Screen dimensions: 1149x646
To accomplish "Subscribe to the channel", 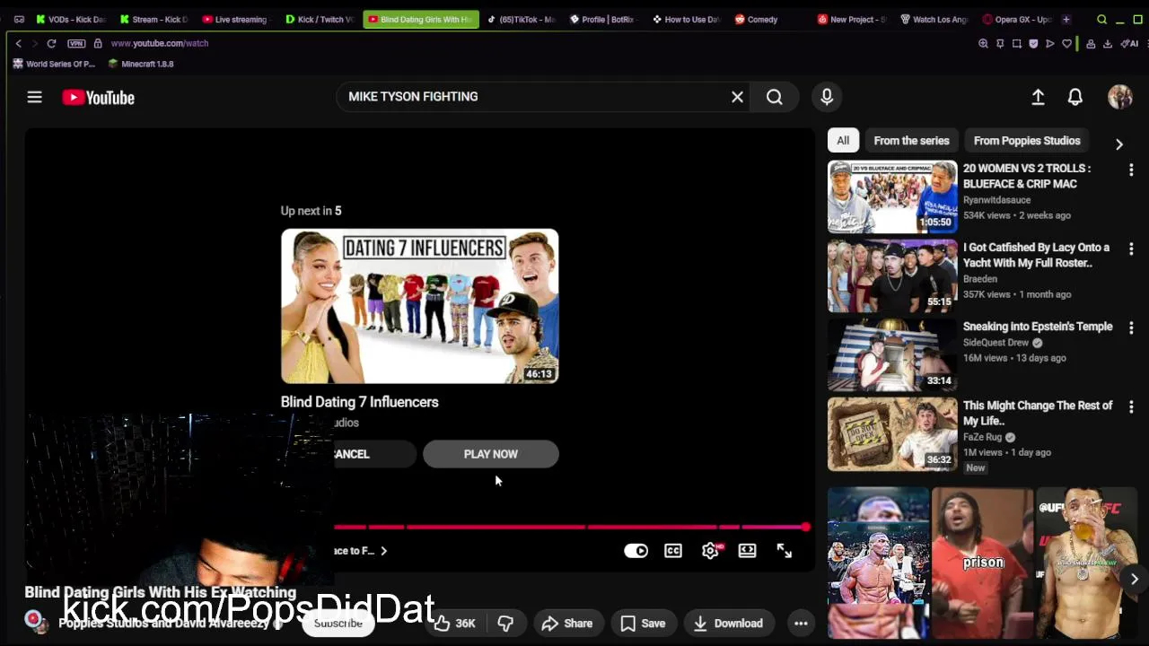I will point(338,624).
